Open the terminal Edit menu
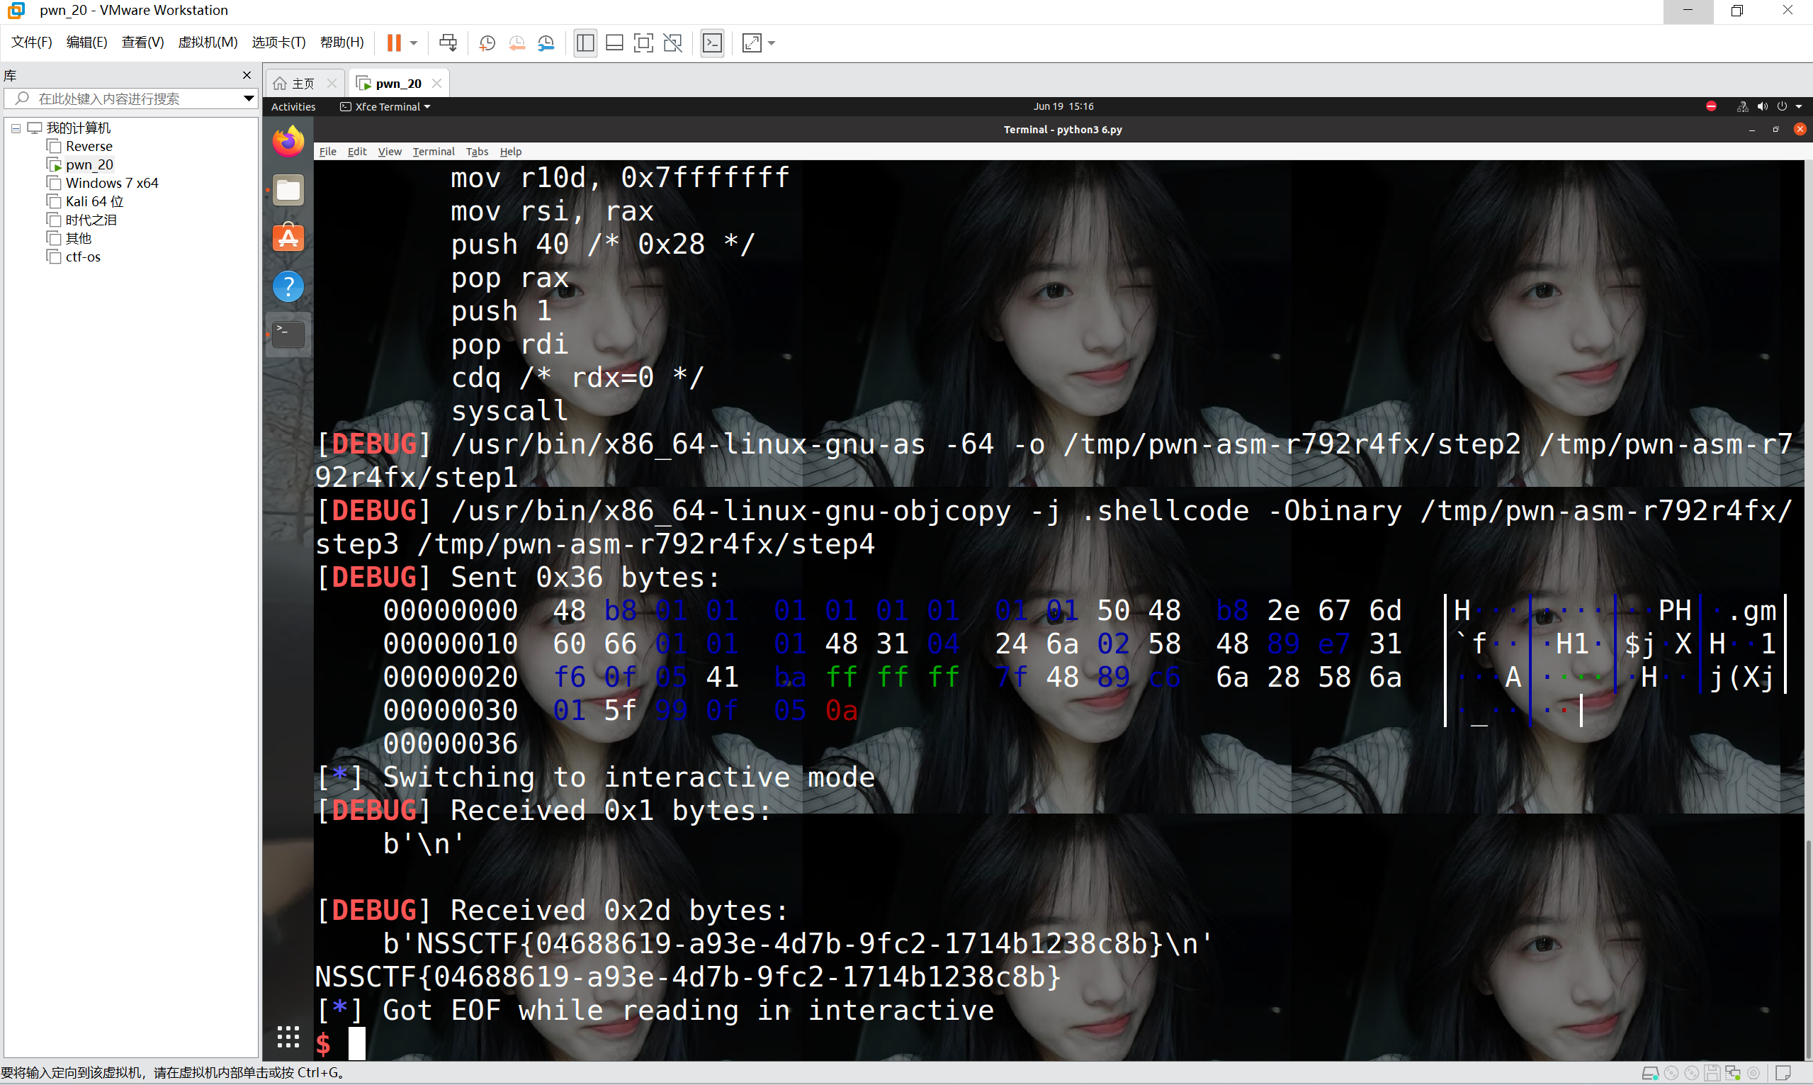1813x1085 pixels. click(356, 152)
